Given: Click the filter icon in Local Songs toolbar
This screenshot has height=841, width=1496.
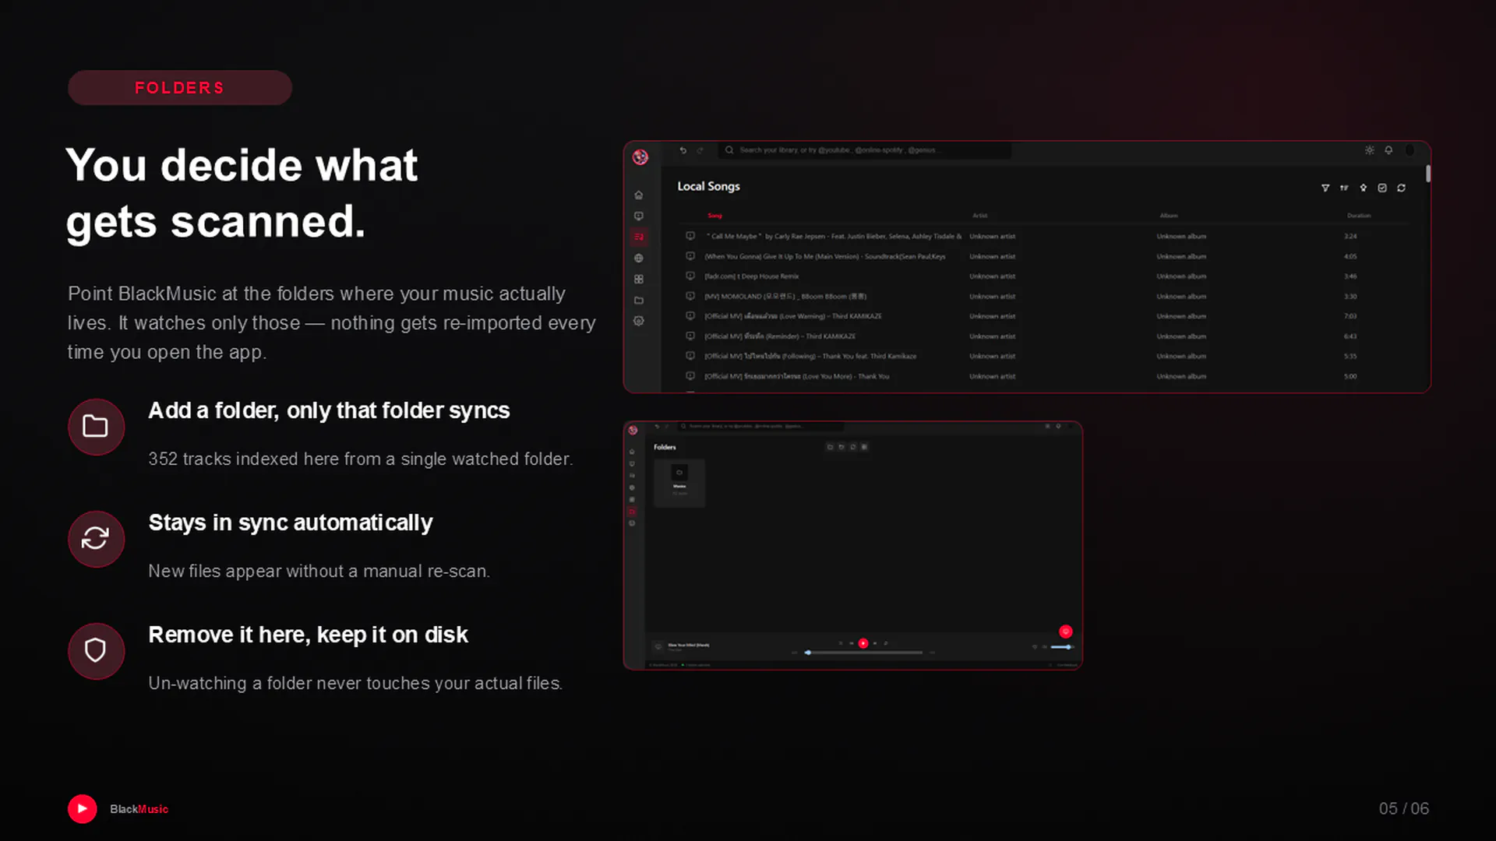Looking at the screenshot, I should (x=1325, y=188).
